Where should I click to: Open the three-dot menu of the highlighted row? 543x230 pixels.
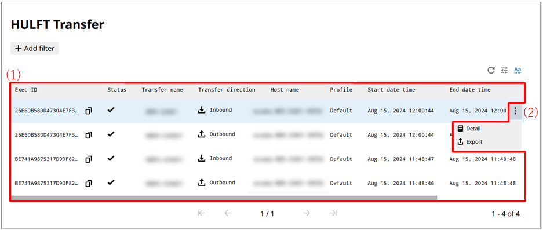point(515,111)
